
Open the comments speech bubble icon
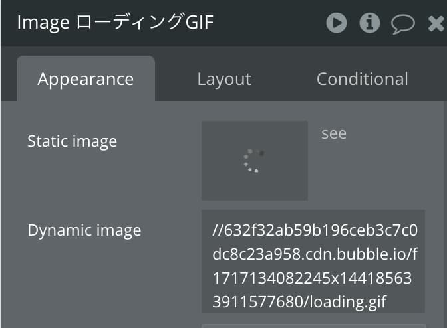click(403, 24)
